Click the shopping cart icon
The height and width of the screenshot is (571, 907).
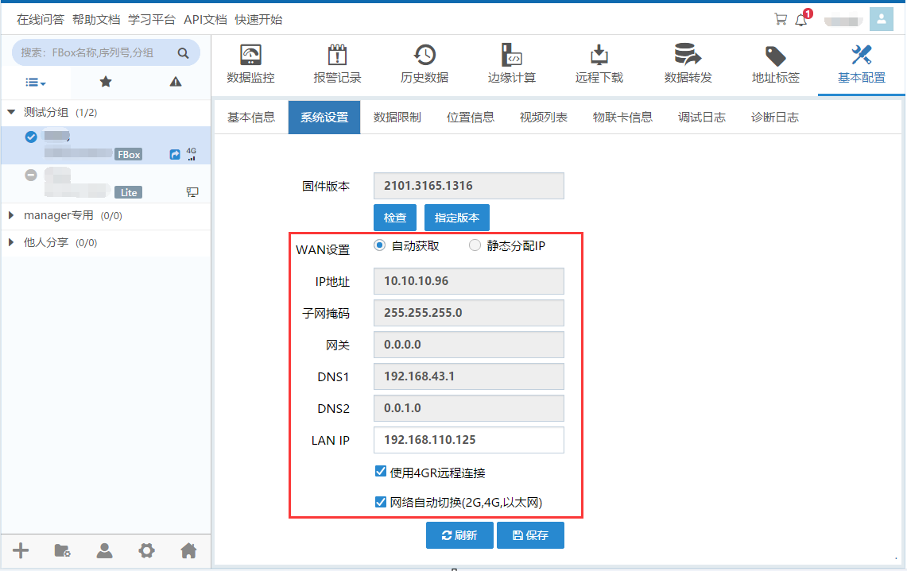click(x=781, y=20)
